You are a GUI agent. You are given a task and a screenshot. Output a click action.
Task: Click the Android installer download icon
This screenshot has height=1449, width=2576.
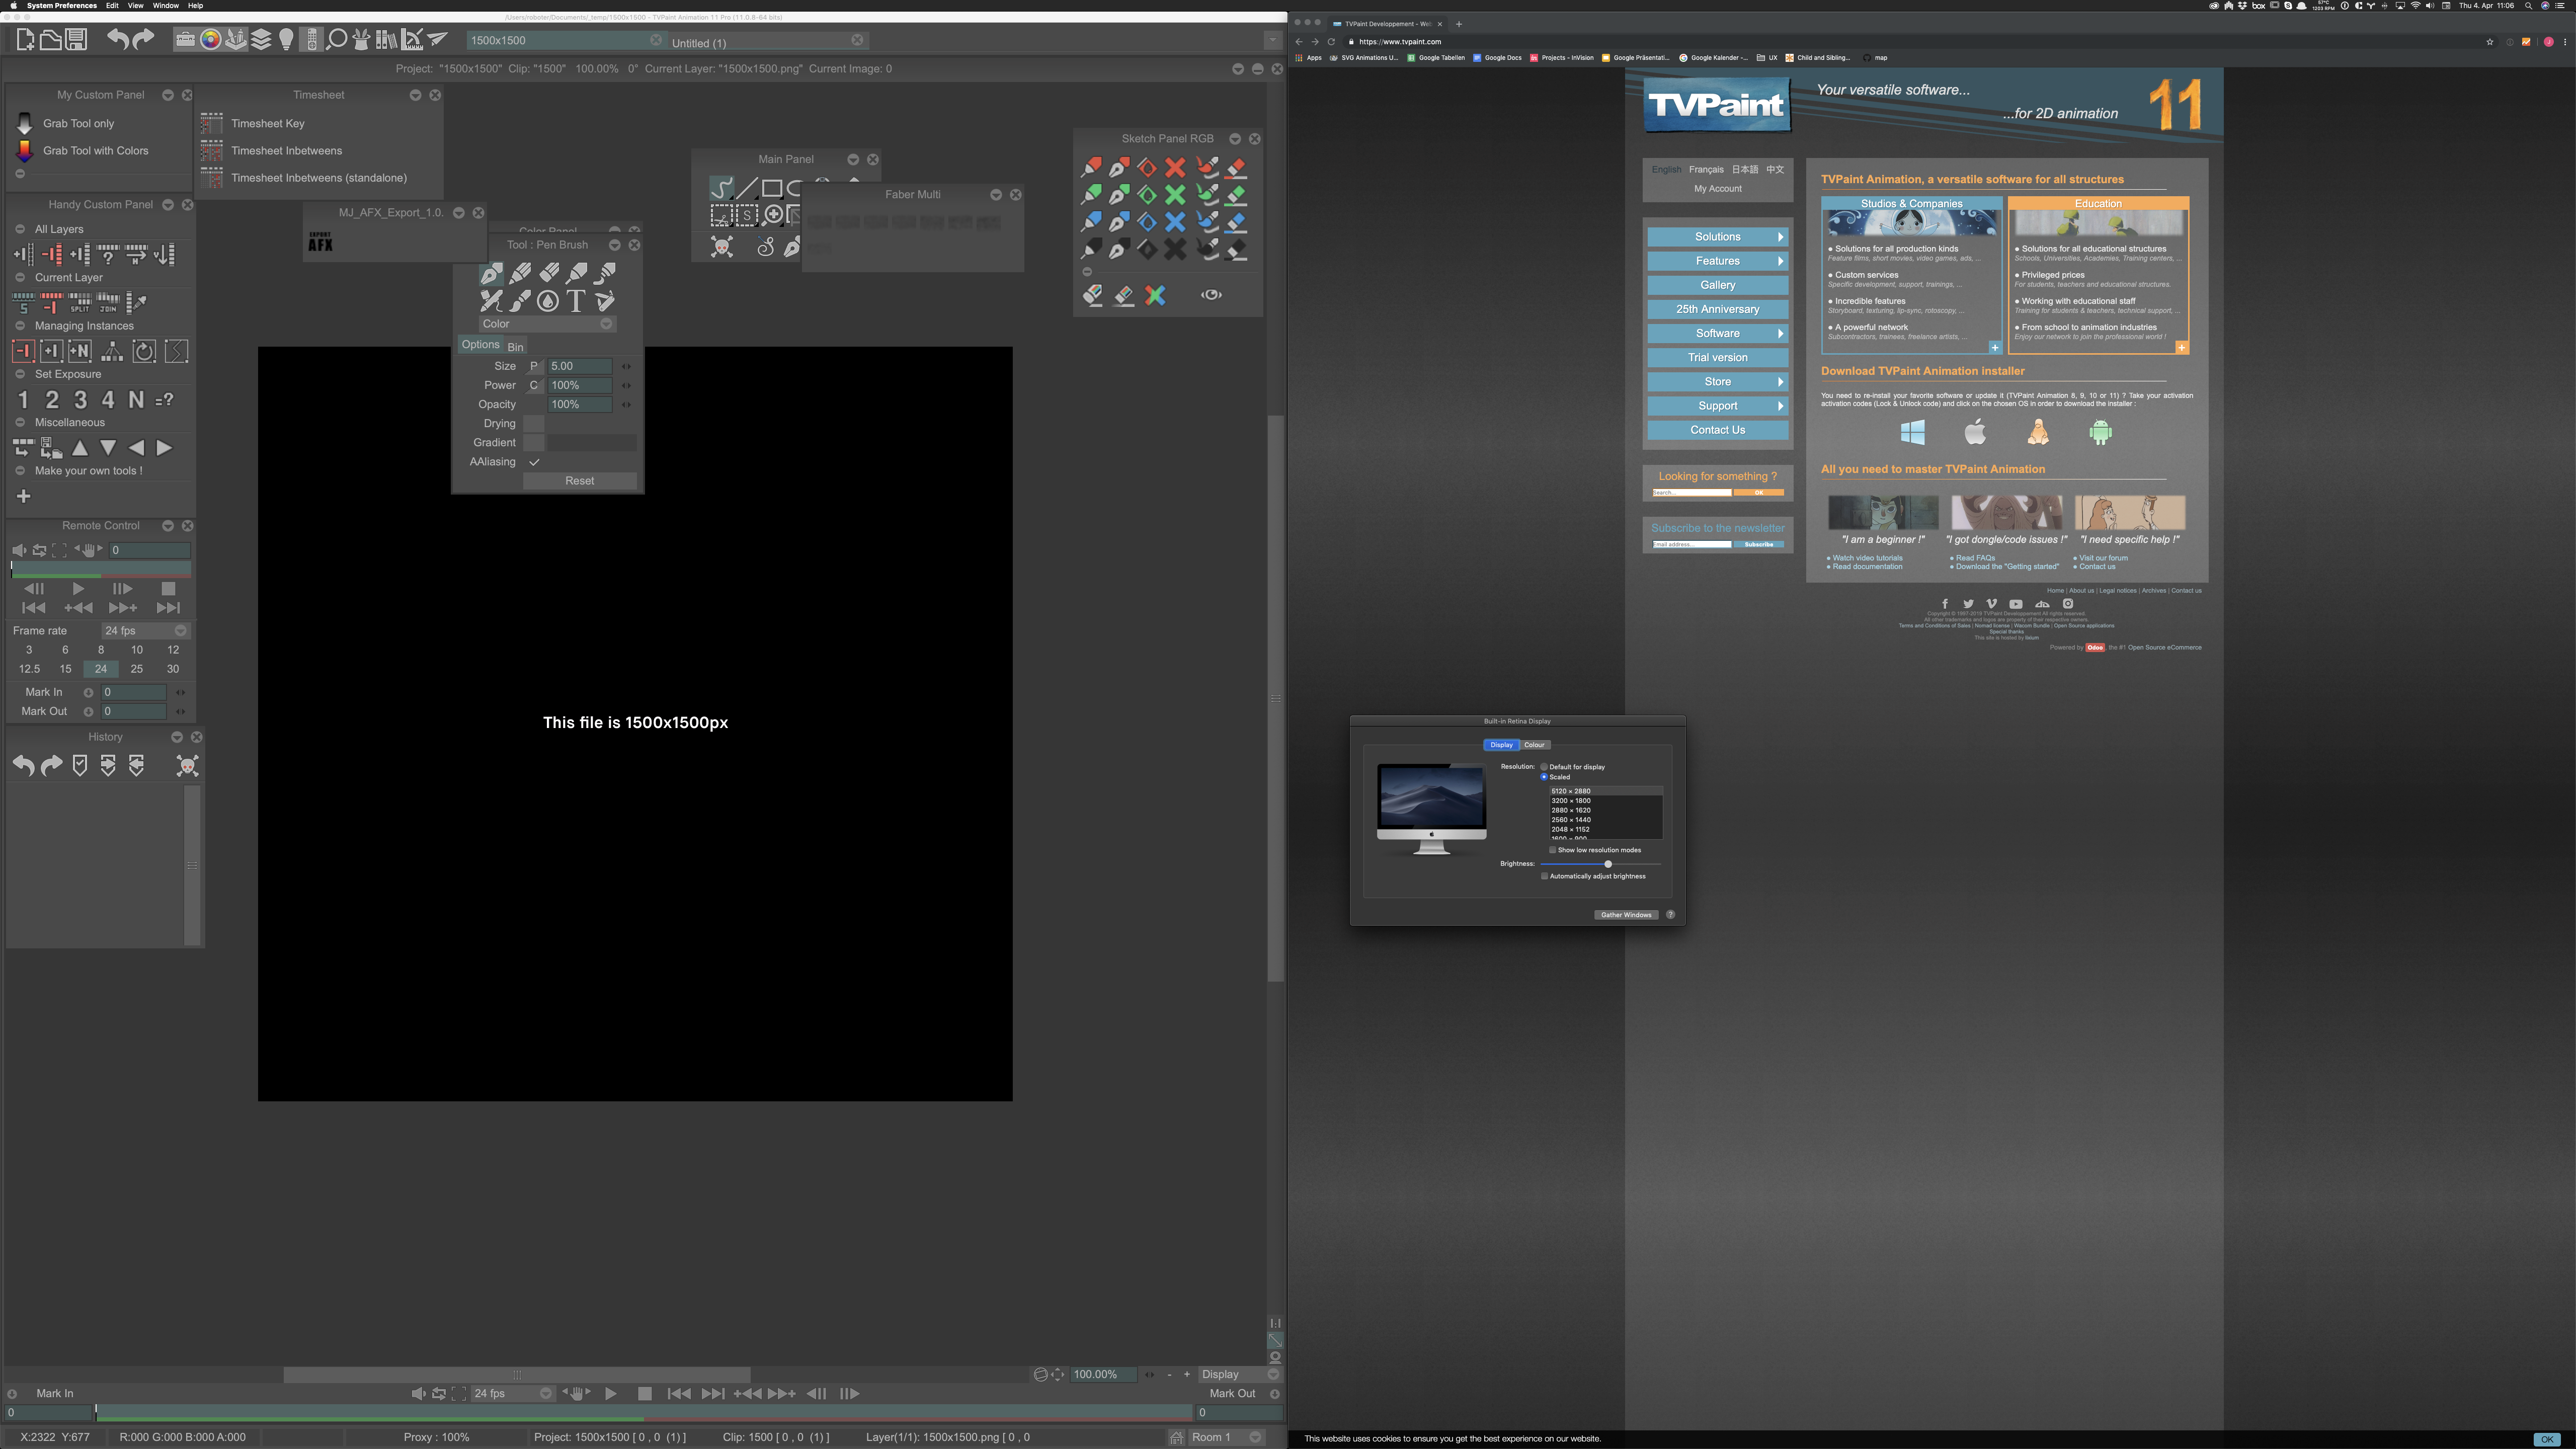[2100, 432]
